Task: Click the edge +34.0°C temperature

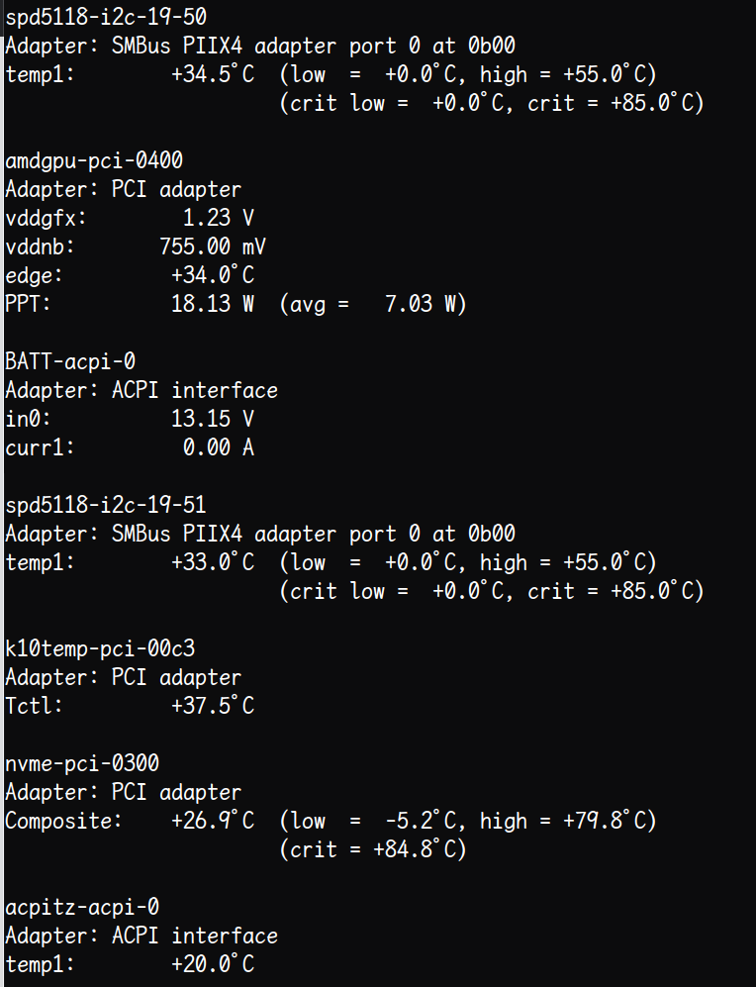Action: pyautogui.click(x=213, y=275)
